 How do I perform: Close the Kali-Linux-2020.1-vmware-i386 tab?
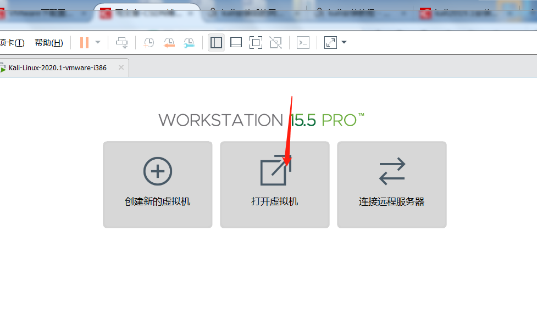pyautogui.click(x=121, y=68)
